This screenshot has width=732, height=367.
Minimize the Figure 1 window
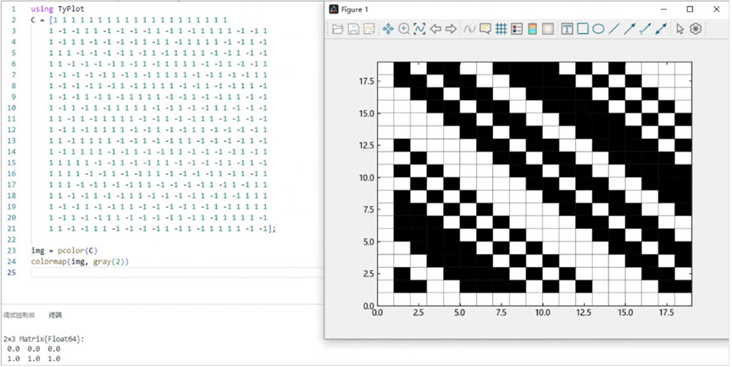pos(663,8)
